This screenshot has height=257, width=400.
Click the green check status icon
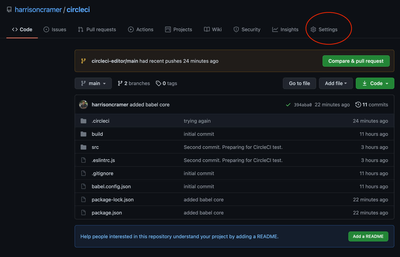(x=288, y=105)
